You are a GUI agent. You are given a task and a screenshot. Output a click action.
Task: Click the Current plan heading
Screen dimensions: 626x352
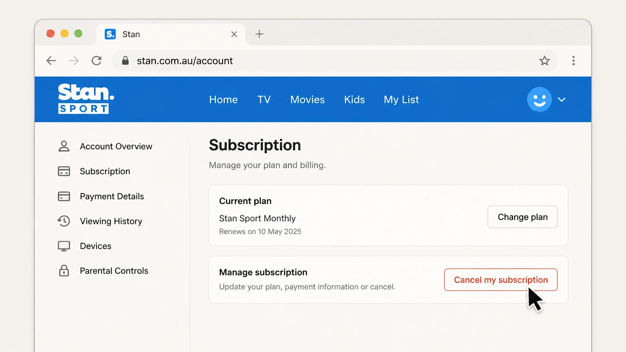pyautogui.click(x=245, y=201)
